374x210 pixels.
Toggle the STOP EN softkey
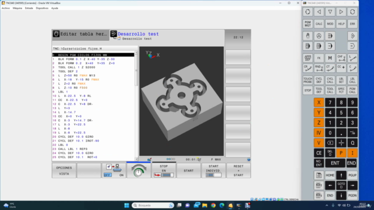pyautogui.click(x=164, y=170)
